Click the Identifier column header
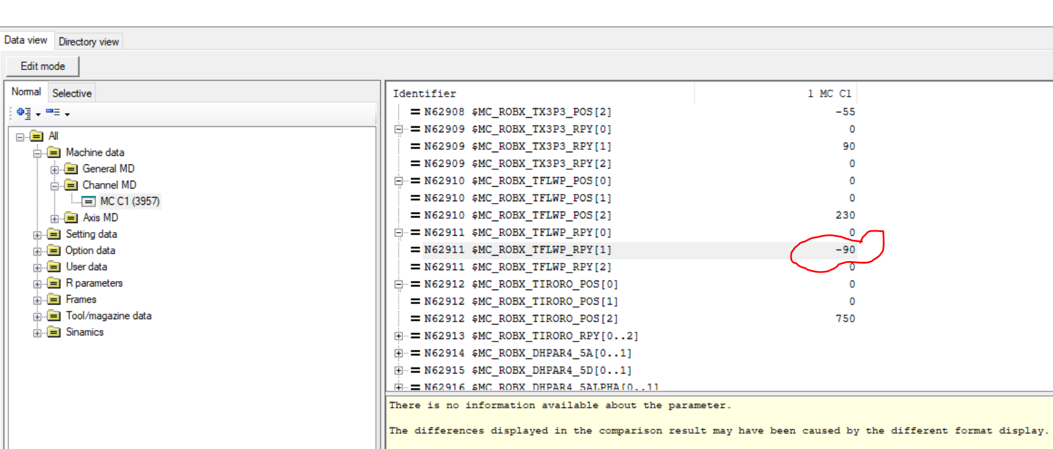Screen dimensions: 1053x449 [425, 94]
